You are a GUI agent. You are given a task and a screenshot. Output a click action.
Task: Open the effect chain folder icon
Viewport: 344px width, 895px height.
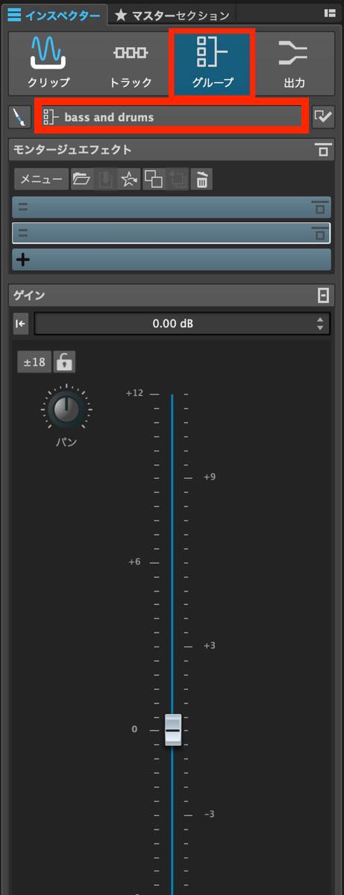[81, 179]
